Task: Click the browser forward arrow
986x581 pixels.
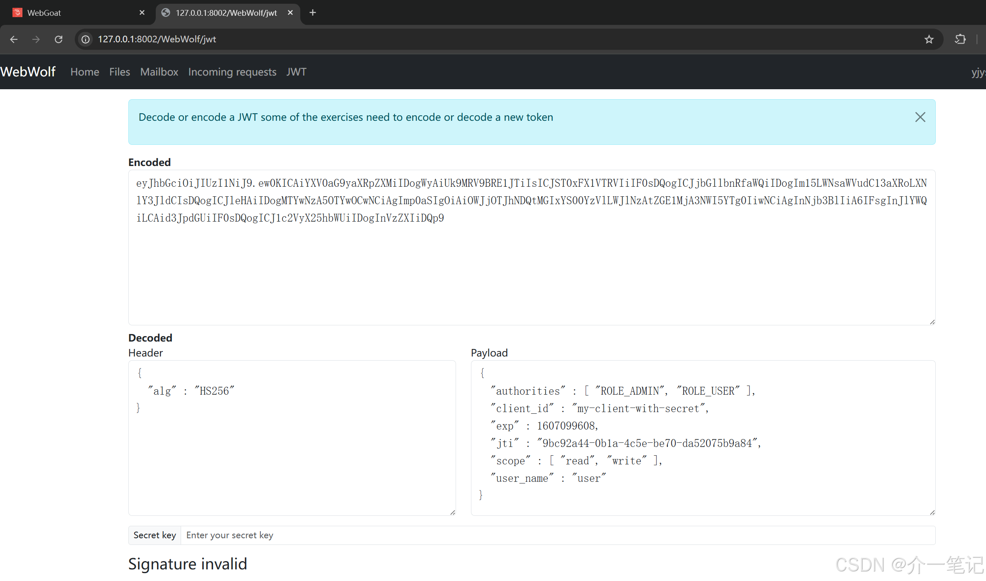Action: 36,39
